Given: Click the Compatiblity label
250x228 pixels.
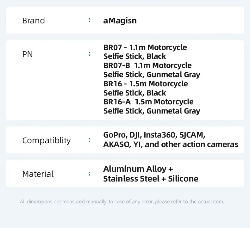Looking at the screenshot, I should pyautogui.click(x=47, y=140).
